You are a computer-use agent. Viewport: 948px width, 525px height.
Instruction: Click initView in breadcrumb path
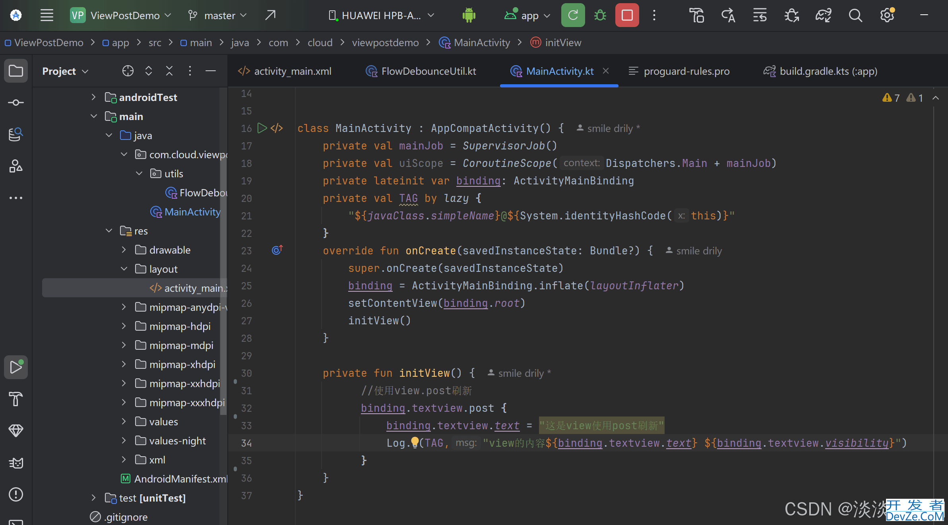click(x=556, y=43)
